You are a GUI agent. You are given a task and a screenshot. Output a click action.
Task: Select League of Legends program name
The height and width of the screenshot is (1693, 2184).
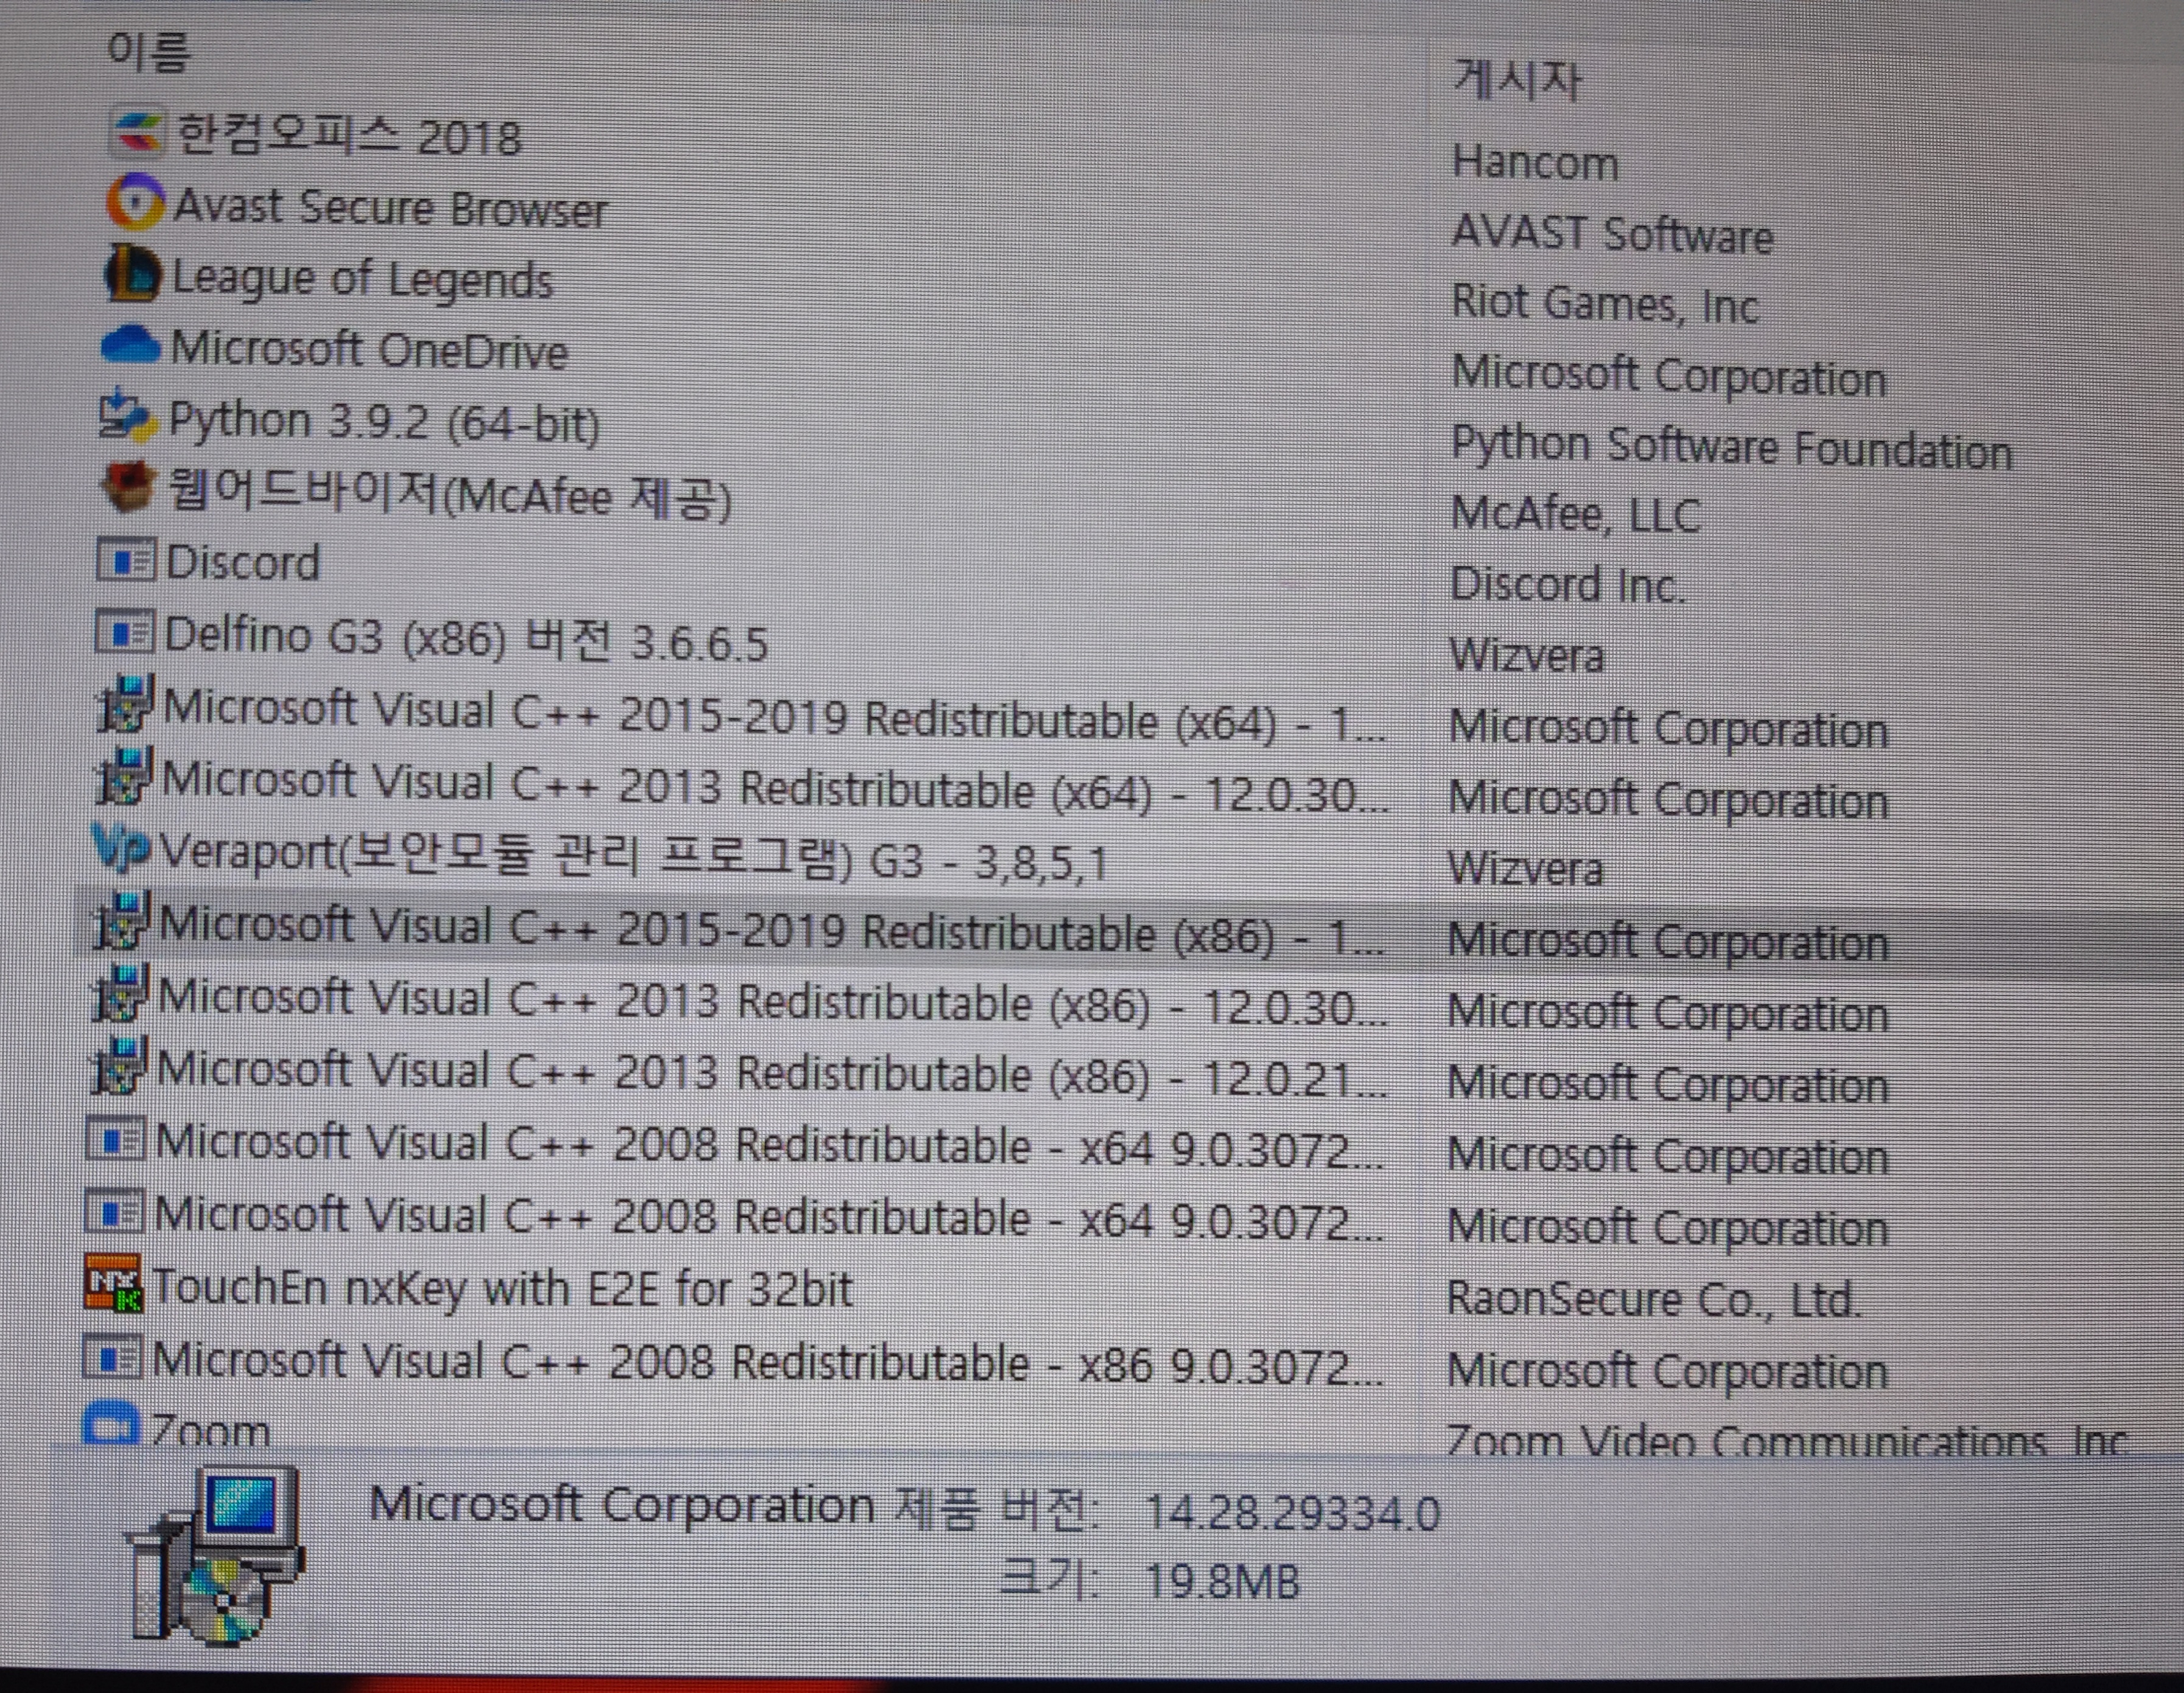tap(362, 279)
